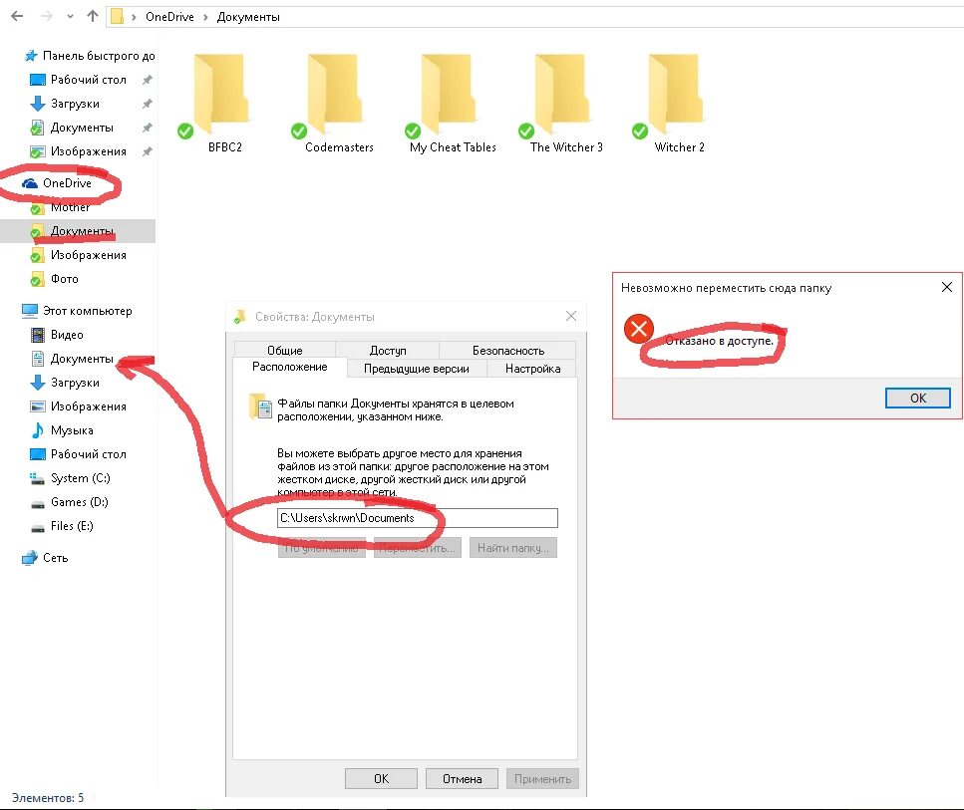Open Музыка under Этот компьютер

[x=72, y=430]
